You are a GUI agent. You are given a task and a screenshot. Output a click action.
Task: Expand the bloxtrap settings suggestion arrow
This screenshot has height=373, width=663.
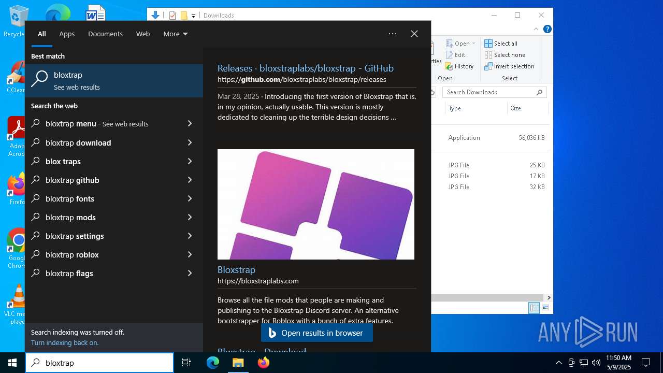coord(190,236)
